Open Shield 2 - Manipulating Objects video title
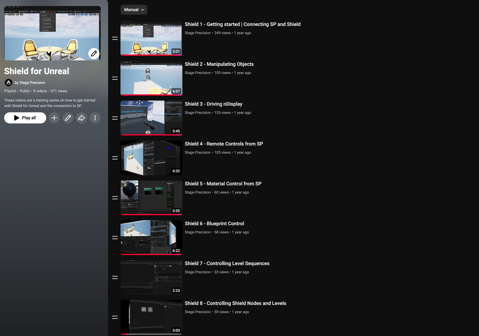479x336 pixels. 219,64
